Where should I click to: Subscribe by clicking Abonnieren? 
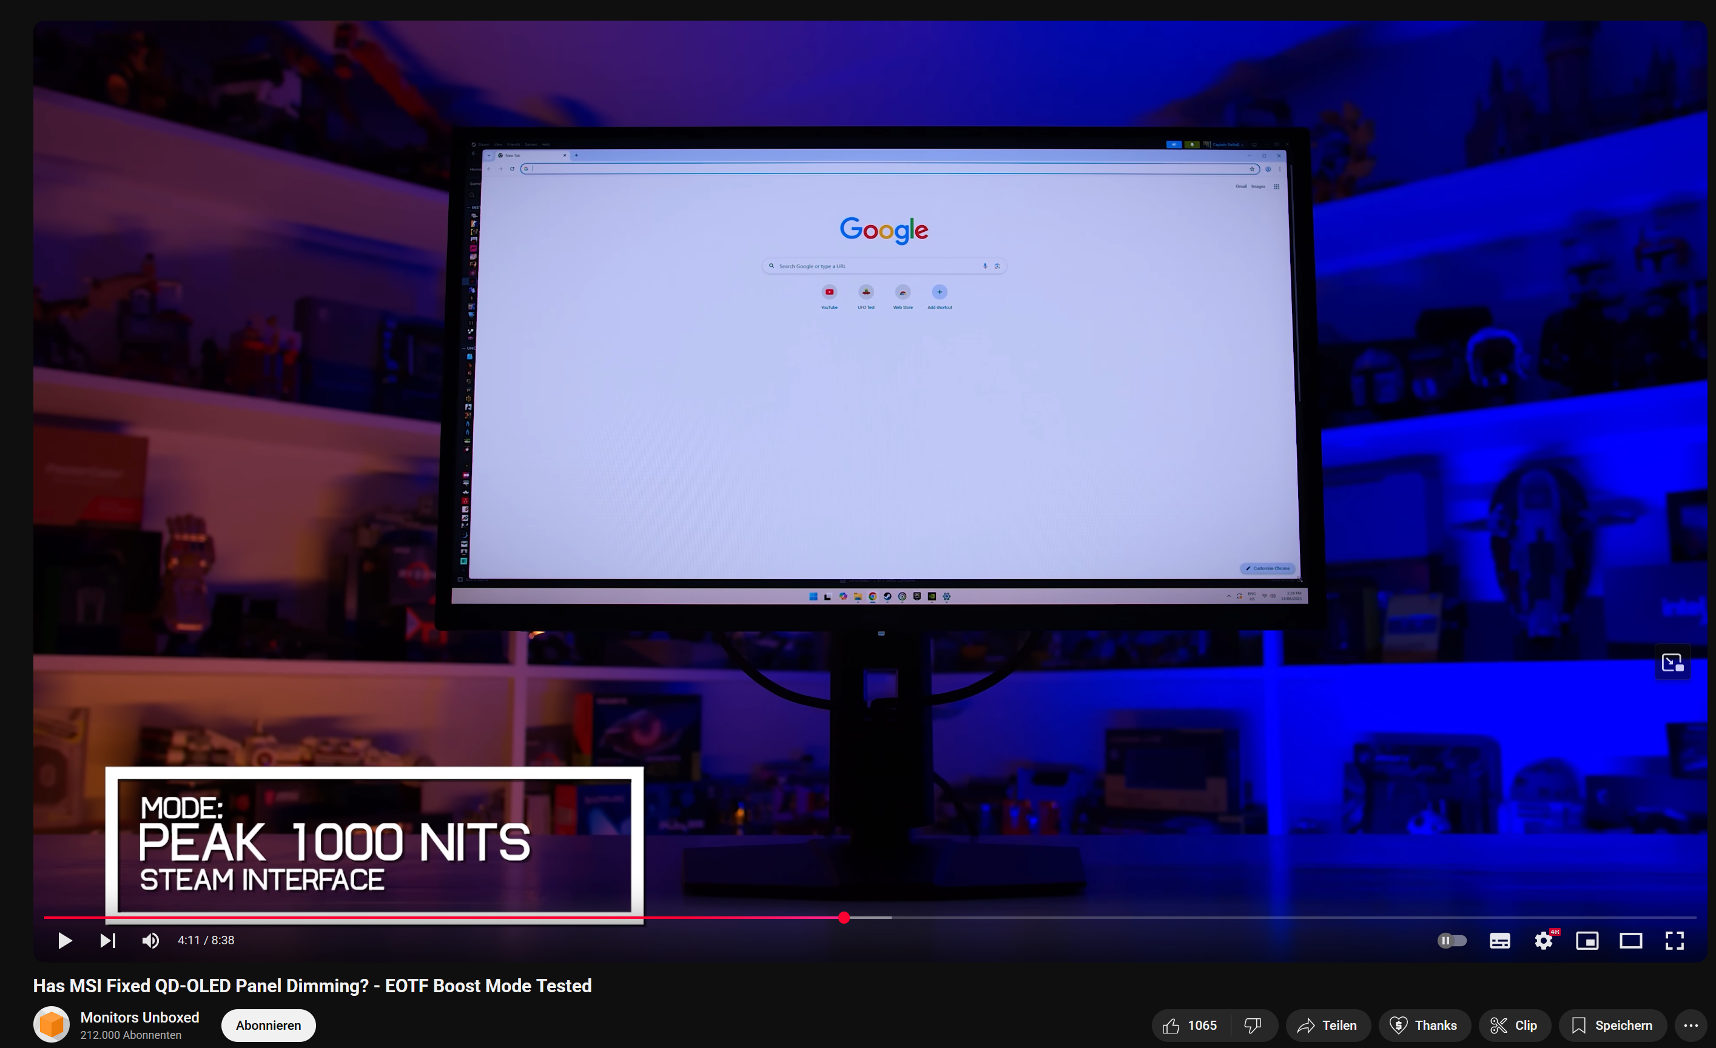[x=267, y=1025]
